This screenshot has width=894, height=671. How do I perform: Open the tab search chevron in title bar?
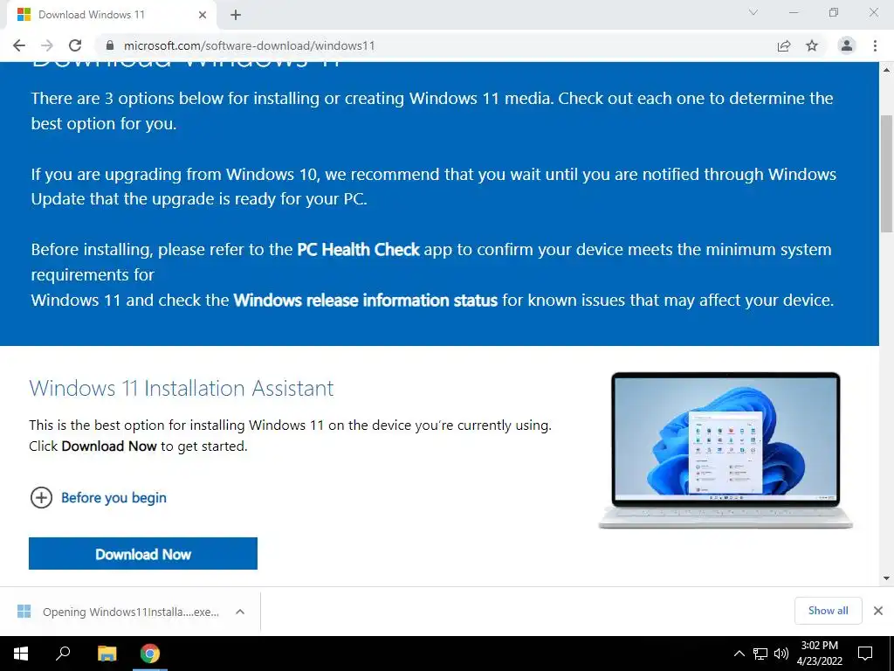point(753,12)
